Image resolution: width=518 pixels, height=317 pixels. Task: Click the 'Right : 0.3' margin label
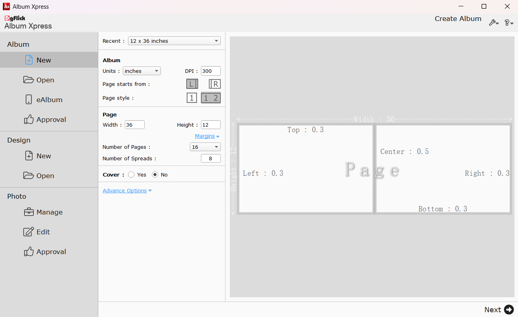pyautogui.click(x=487, y=173)
